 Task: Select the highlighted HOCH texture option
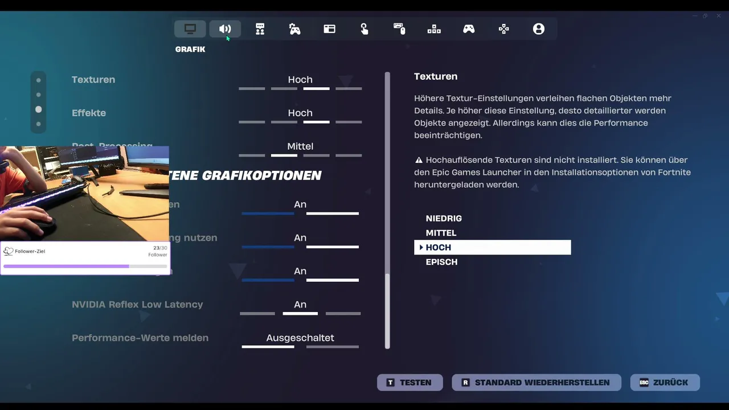492,247
